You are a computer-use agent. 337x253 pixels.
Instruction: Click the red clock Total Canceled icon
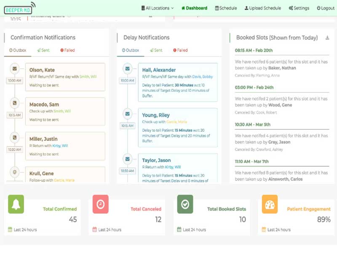[100, 204]
